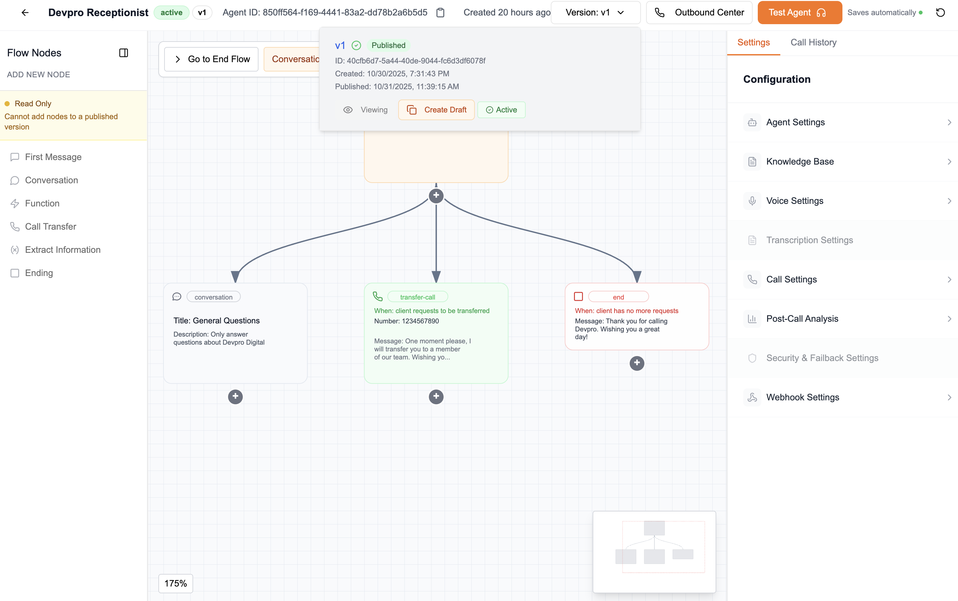Click plus connector below top conversation node
The width and height of the screenshot is (958, 601).
[x=436, y=196]
